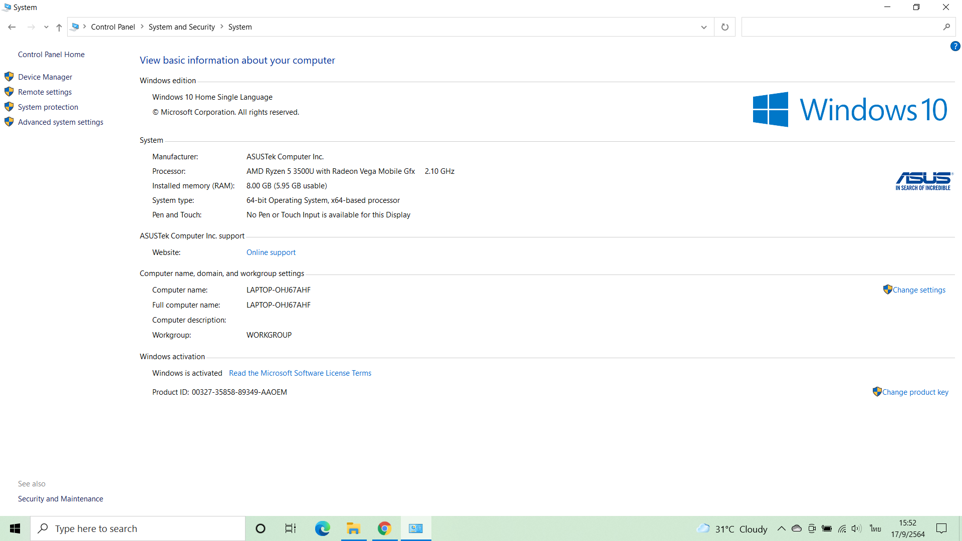
Task: Open recent locations dropdown arrow
Action: 46,27
